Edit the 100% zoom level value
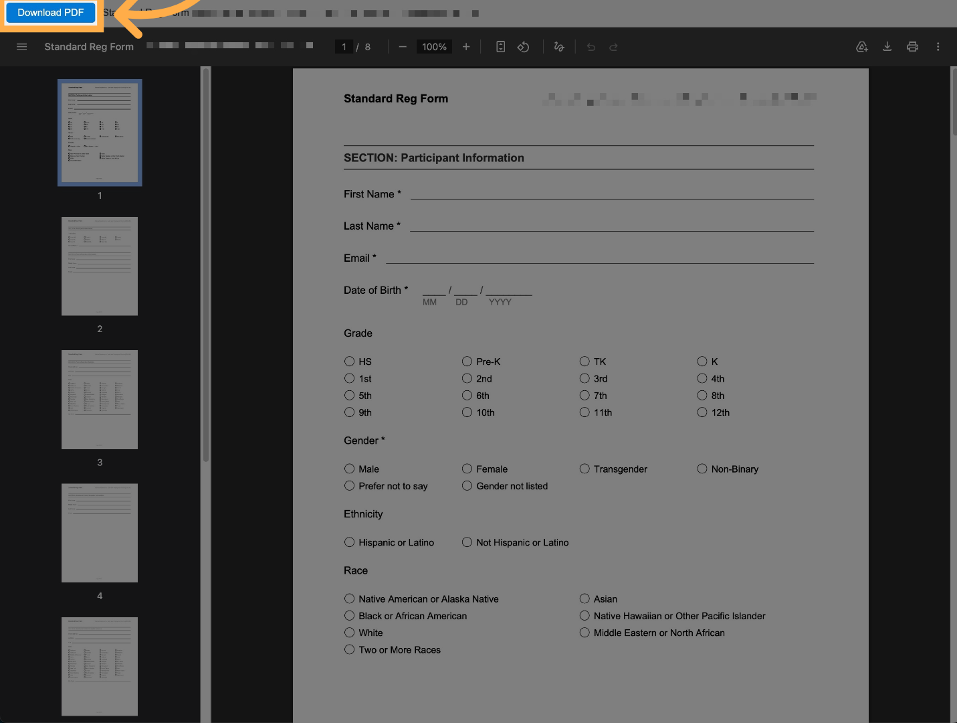Image resolution: width=957 pixels, height=723 pixels. pyautogui.click(x=433, y=46)
